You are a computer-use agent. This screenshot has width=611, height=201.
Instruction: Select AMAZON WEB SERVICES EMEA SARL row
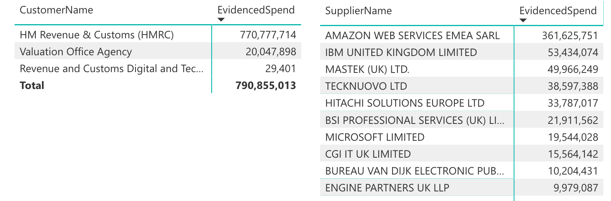[412, 36]
